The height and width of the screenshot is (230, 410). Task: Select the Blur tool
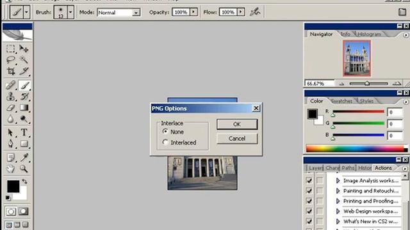11,119
